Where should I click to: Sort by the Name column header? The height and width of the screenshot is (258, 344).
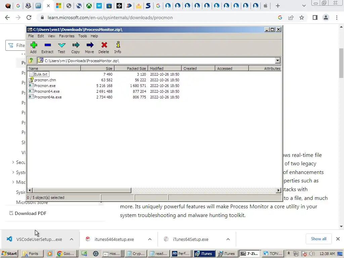coord(54,69)
